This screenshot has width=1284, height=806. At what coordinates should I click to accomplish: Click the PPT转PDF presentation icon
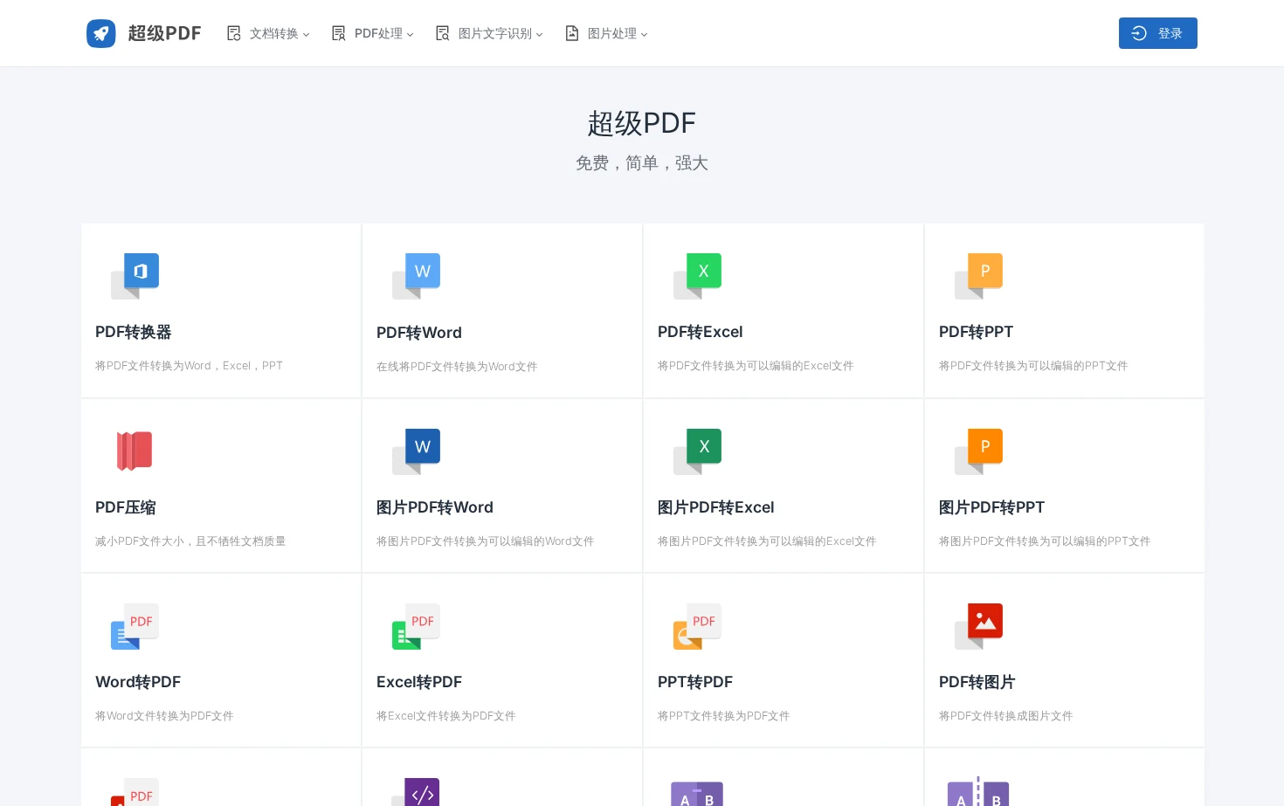tap(697, 626)
